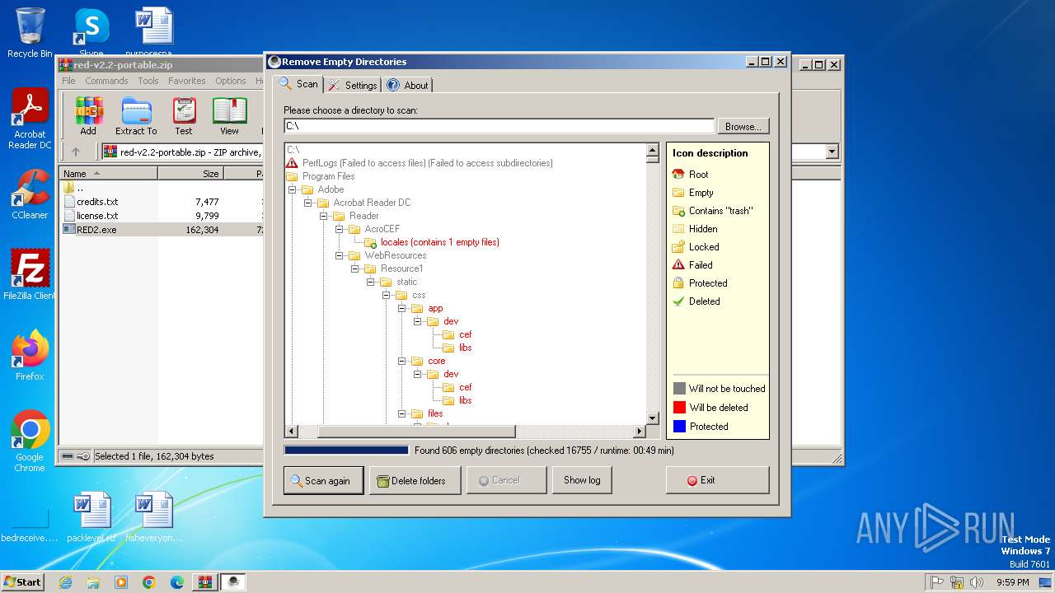Open File Explorer from taskbar
The width and height of the screenshot is (1055, 593).
(x=93, y=582)
